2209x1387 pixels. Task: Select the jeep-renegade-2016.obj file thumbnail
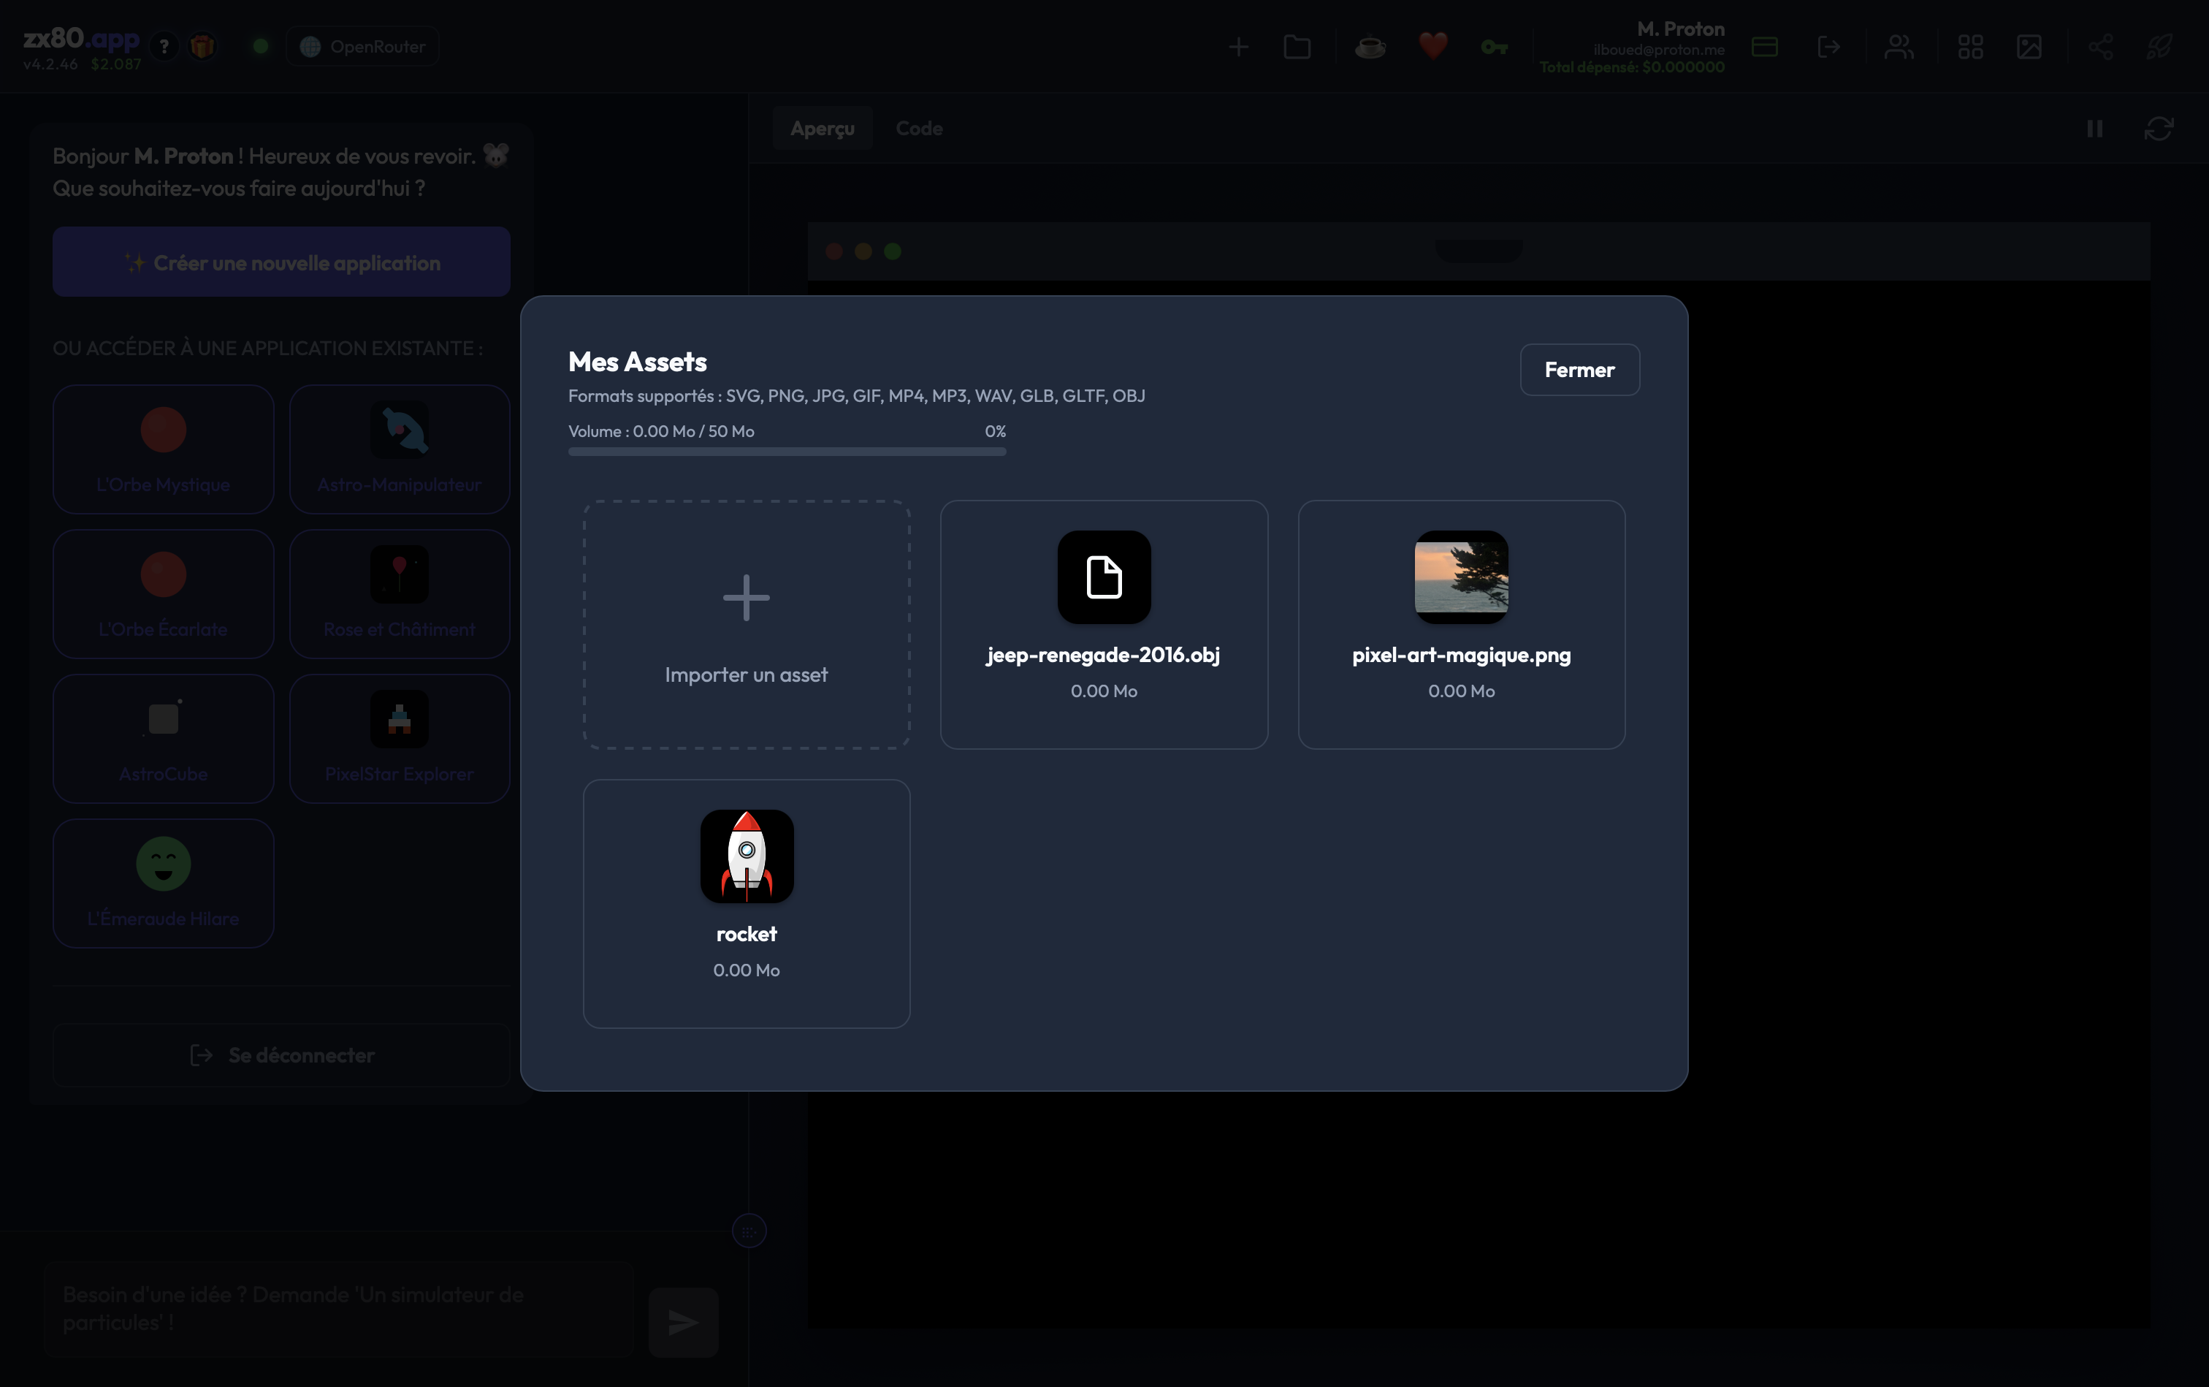coord(1104,577)
